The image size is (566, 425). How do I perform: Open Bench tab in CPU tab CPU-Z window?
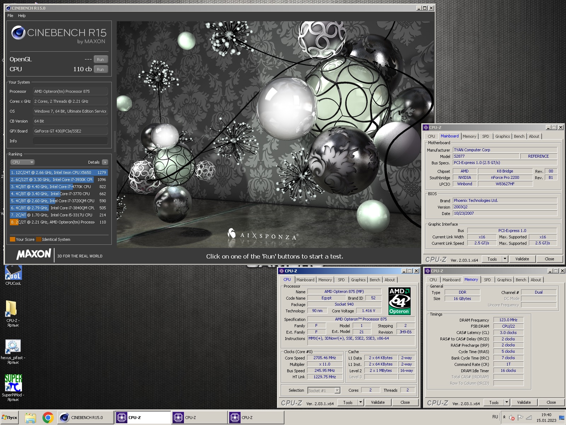tap(375, 280)
